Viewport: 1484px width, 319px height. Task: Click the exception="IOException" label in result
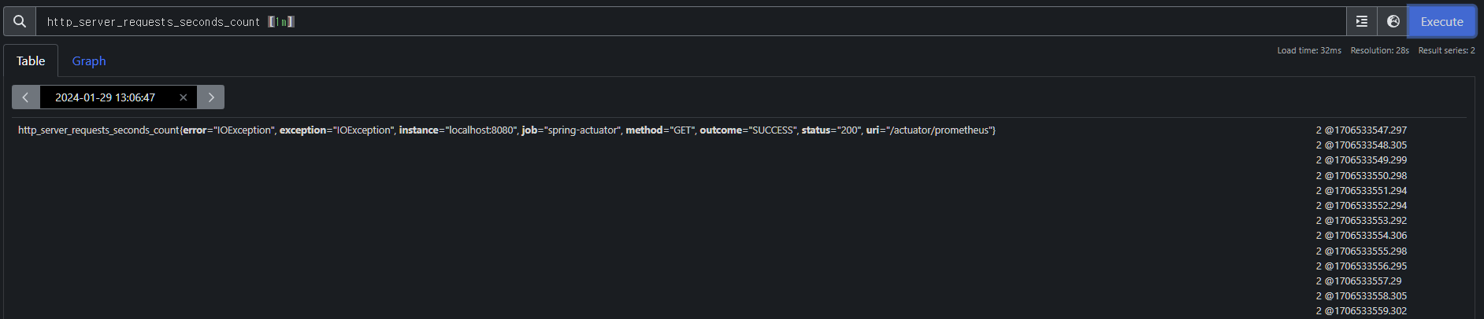pyautogui.click(x=336, y=130)
